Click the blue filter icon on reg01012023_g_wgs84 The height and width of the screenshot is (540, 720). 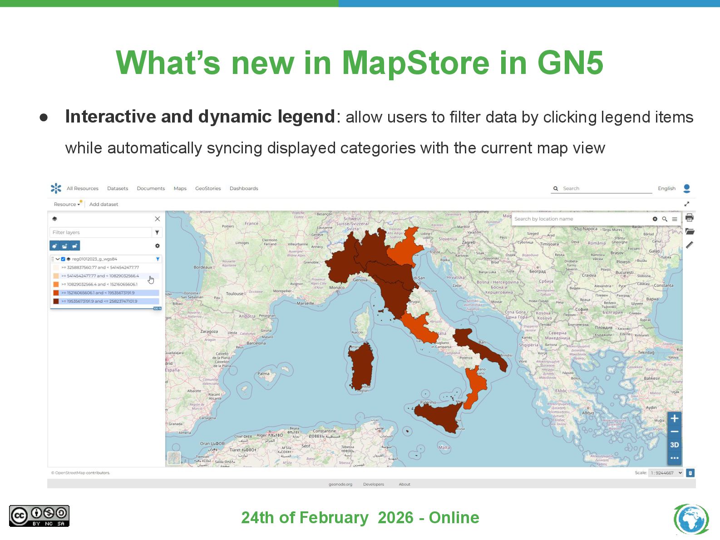[x=158, y=259]
